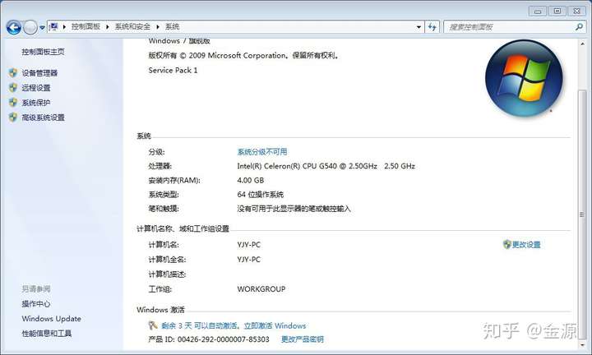Viewport: 592px width, 355px height.
Task: Open Windows Update link
Action: (x=51, y=319)
